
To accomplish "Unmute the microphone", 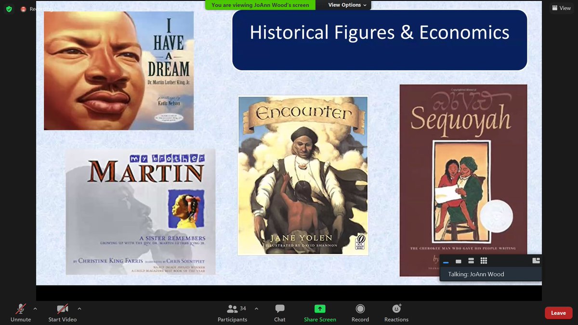I will click(21, 313).
